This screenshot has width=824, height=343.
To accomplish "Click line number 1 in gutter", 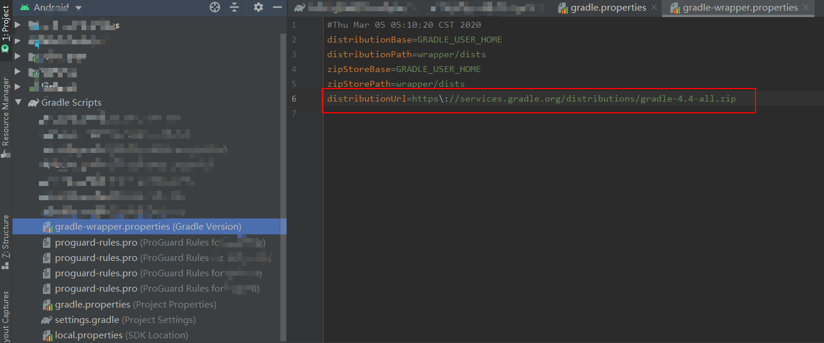I will 295,25.
